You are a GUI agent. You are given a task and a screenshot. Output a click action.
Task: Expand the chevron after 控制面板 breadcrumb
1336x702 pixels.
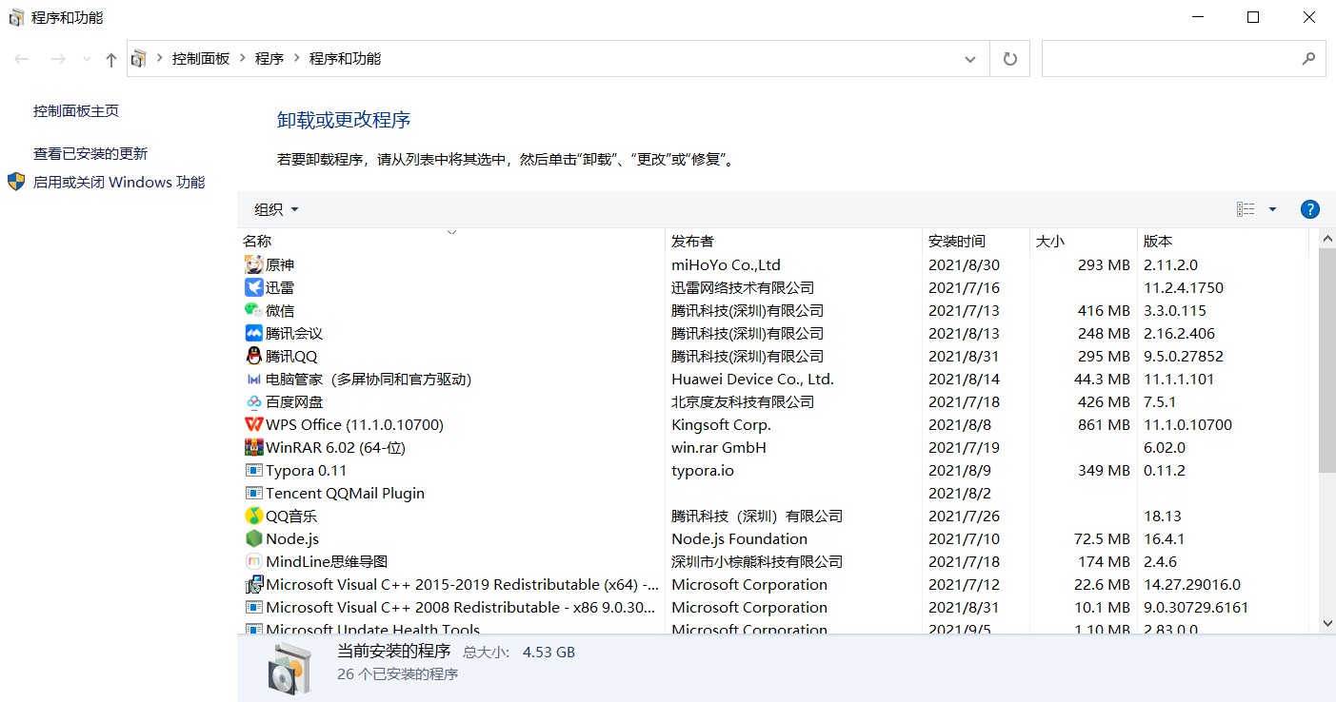[243, 59]
